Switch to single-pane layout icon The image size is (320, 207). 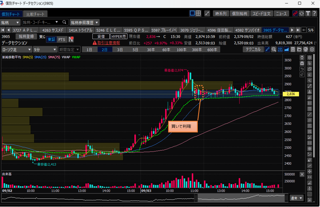[x=192, y=14]
